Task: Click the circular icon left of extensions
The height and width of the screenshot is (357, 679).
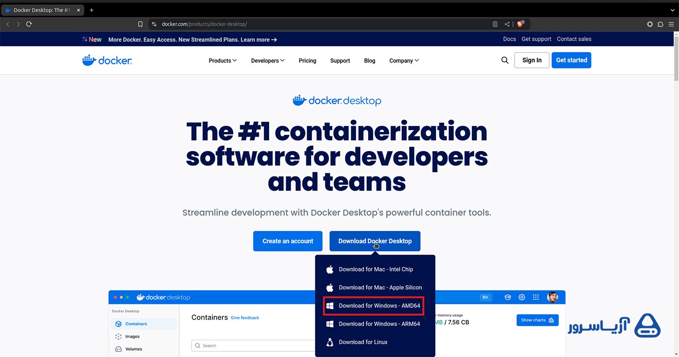Action: point(650,24)
